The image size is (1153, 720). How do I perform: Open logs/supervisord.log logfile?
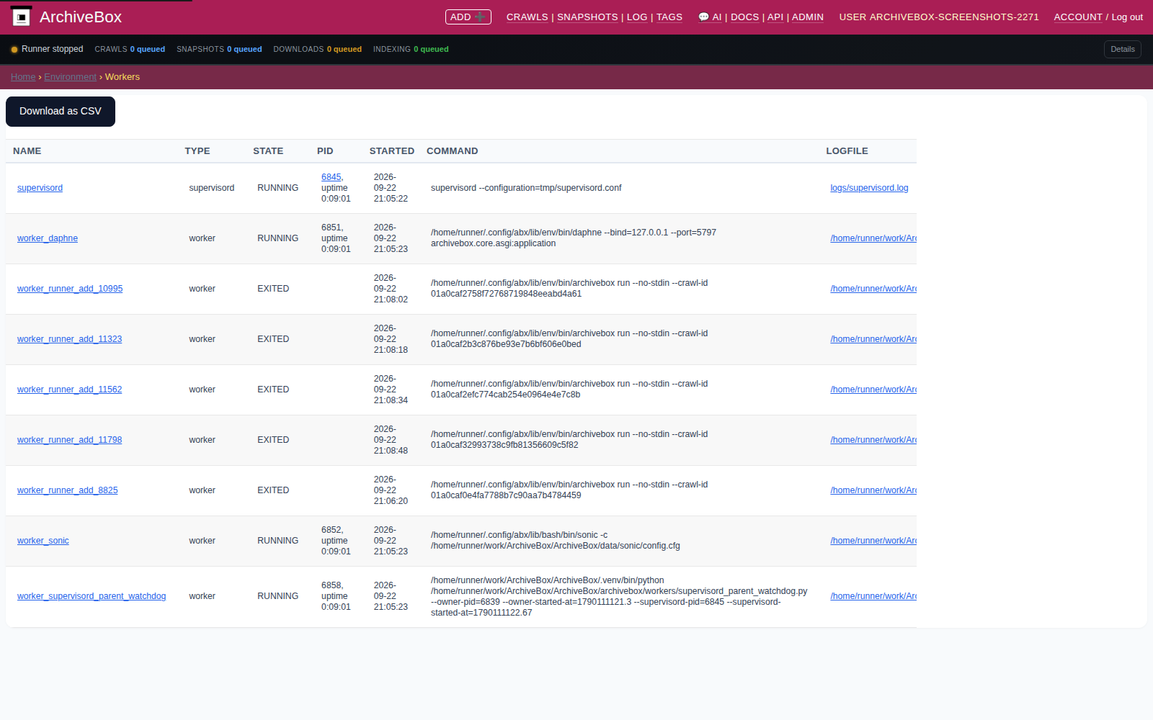click(869, 188)
